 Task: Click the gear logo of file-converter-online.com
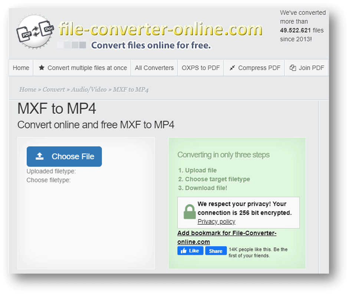pos(35,32)
